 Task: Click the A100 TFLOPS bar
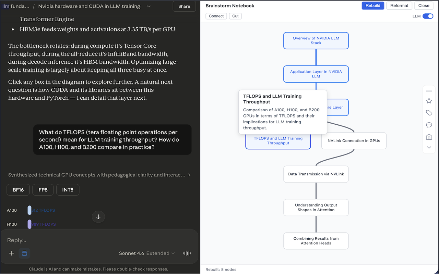click(x=29, y=210)
